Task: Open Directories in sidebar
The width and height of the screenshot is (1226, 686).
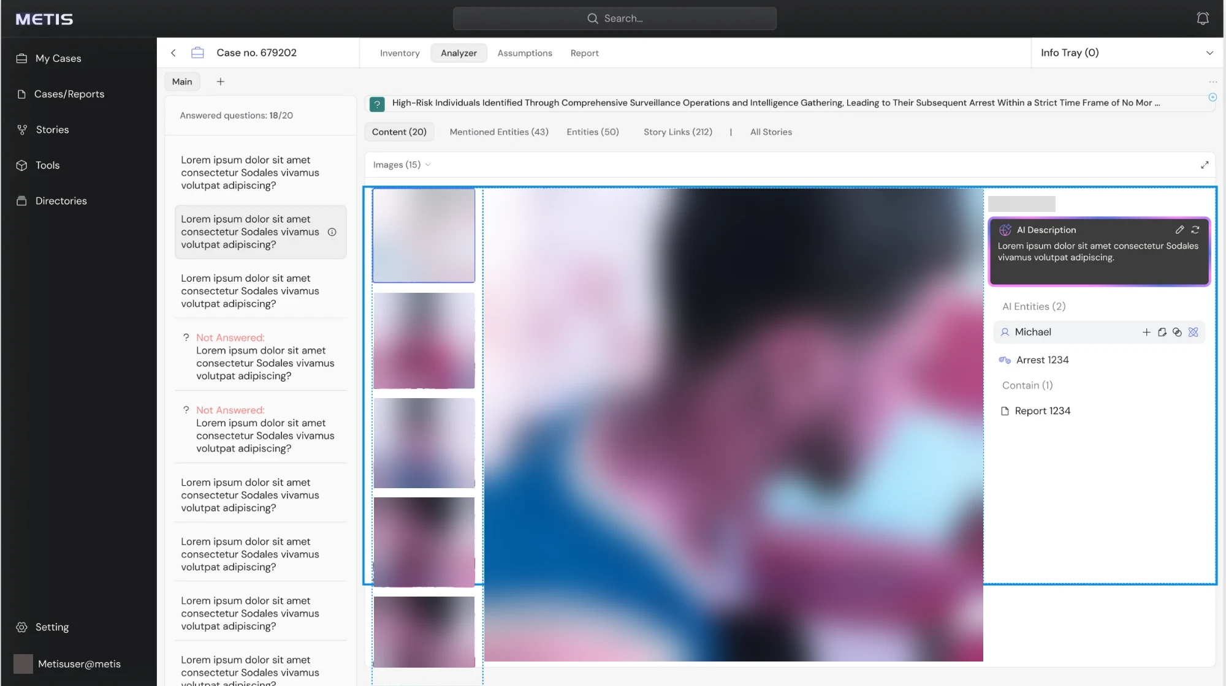Action: click(x=61, y=200)
